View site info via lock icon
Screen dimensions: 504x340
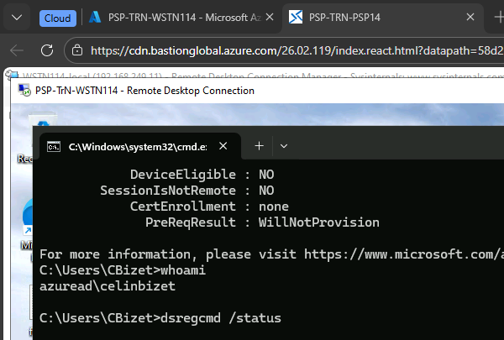pos(77,50)
